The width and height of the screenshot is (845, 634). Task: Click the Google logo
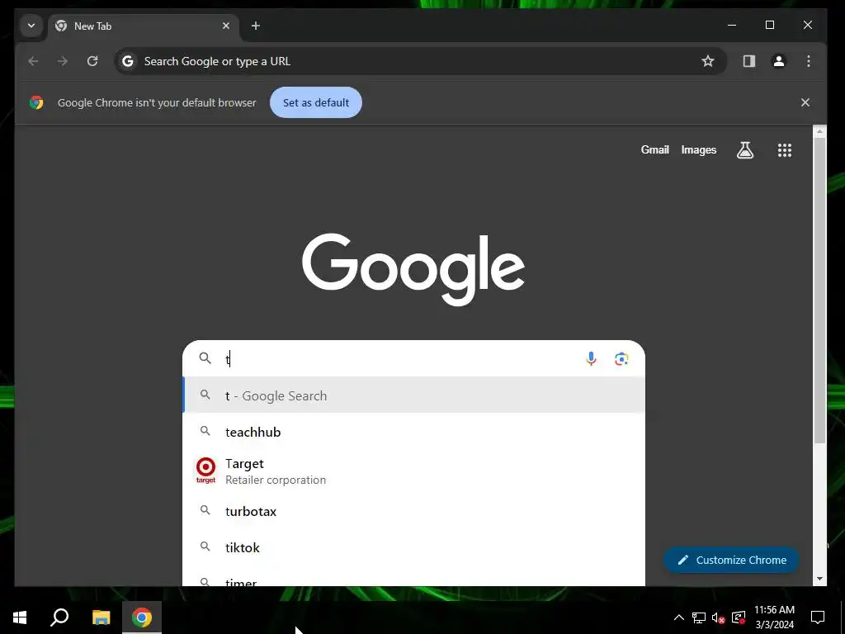pos(413,269)
